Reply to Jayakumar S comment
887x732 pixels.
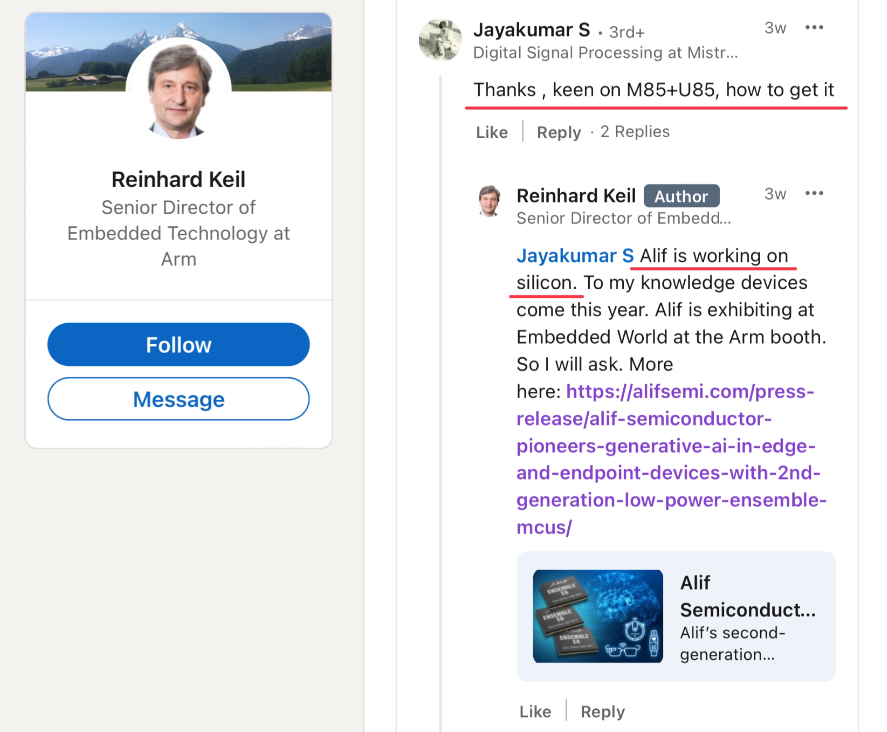[559, 132]
